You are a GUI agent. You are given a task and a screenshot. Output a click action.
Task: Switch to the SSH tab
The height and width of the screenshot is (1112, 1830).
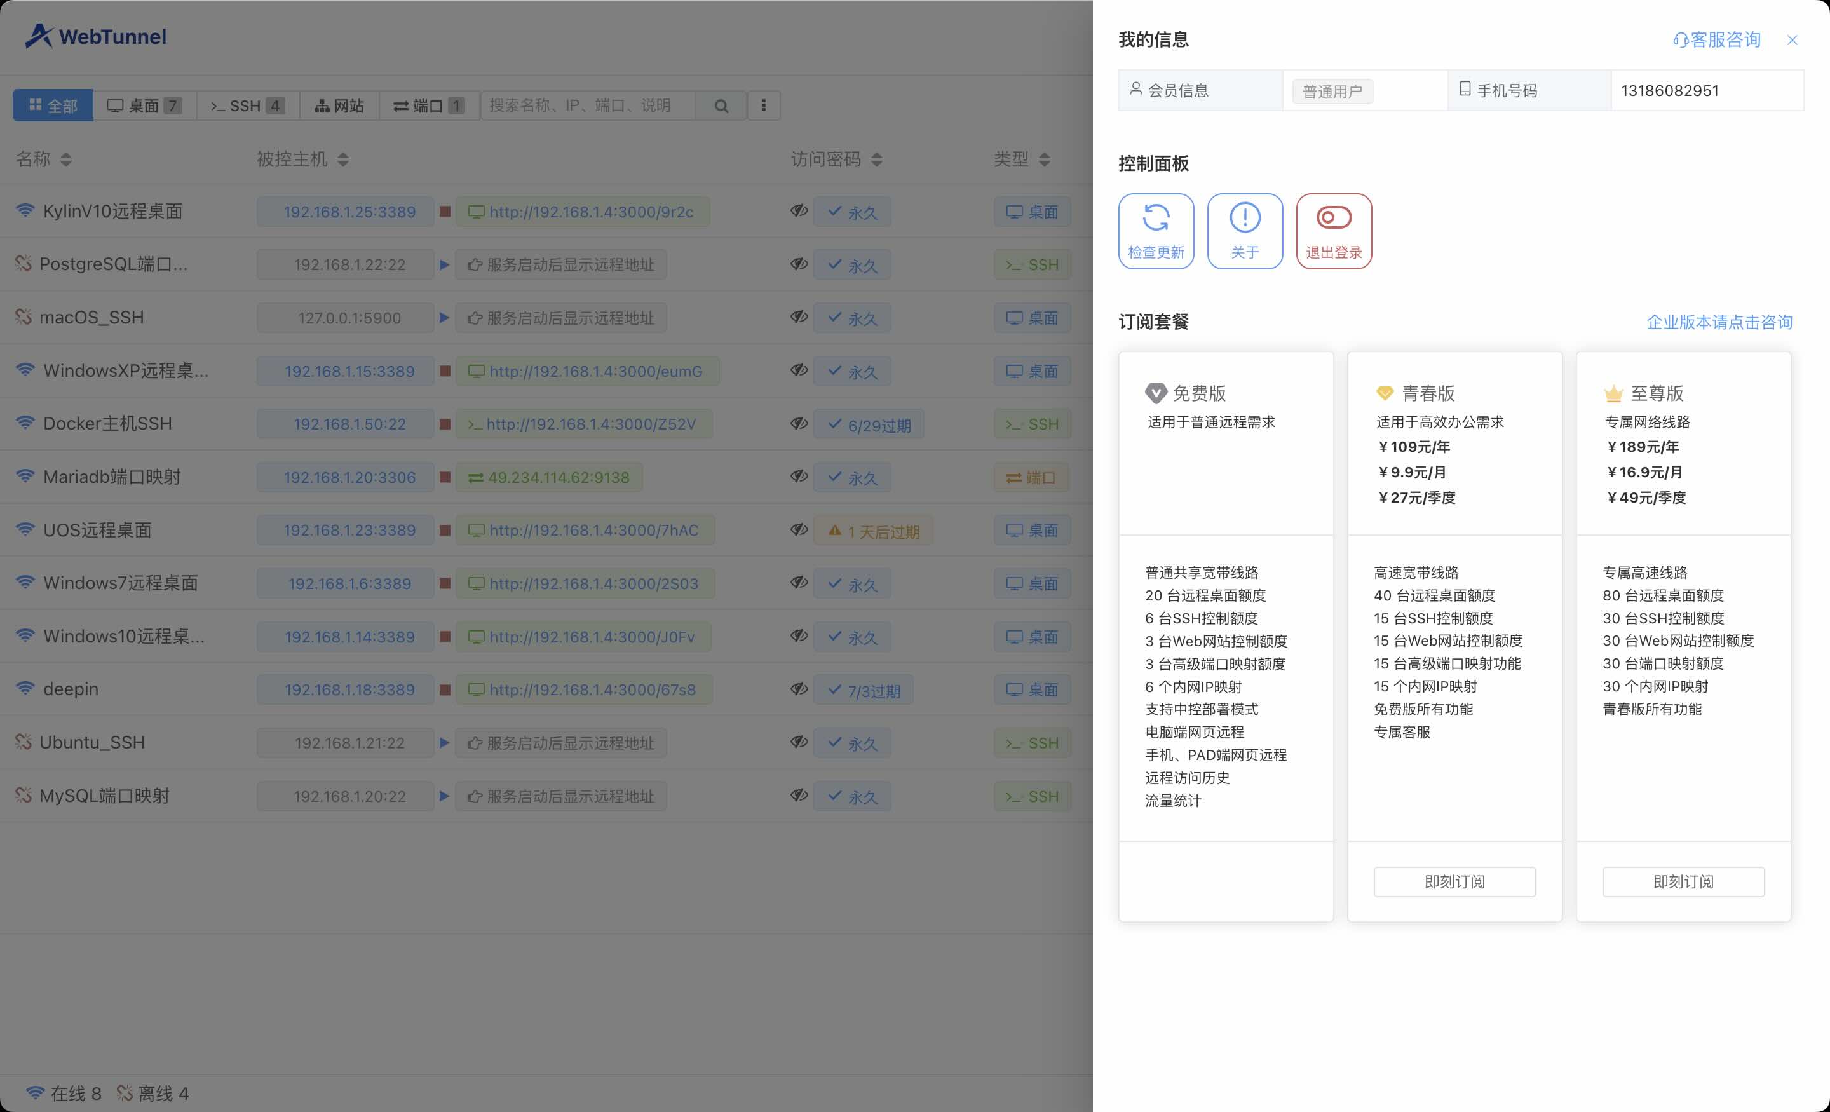[247, 106]
